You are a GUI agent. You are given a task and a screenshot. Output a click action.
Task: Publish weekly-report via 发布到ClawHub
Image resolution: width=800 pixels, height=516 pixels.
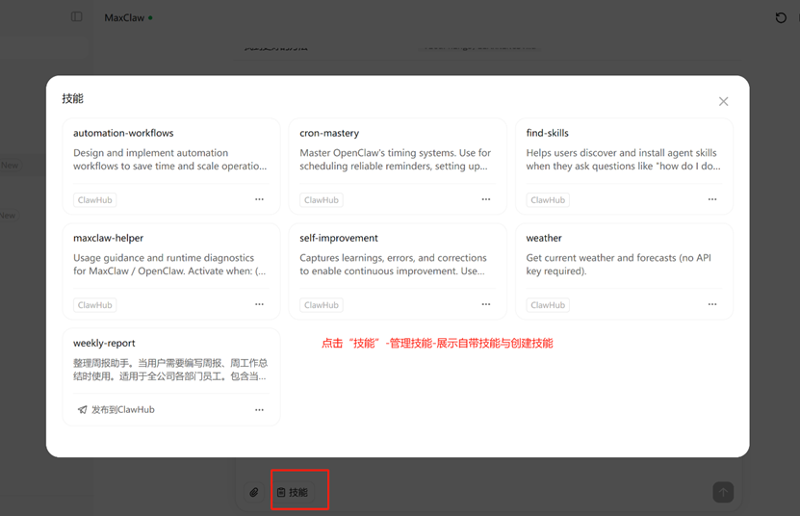116,409
